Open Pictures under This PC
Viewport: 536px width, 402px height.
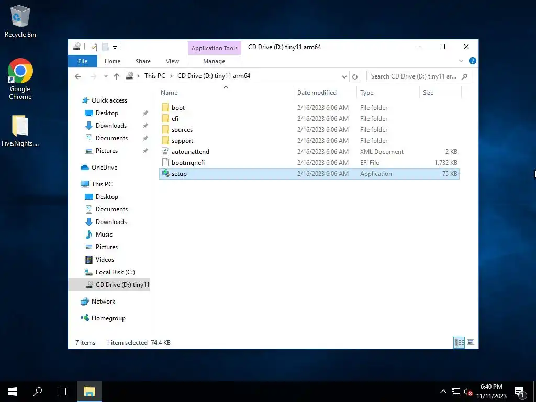[x=106, y=247]
